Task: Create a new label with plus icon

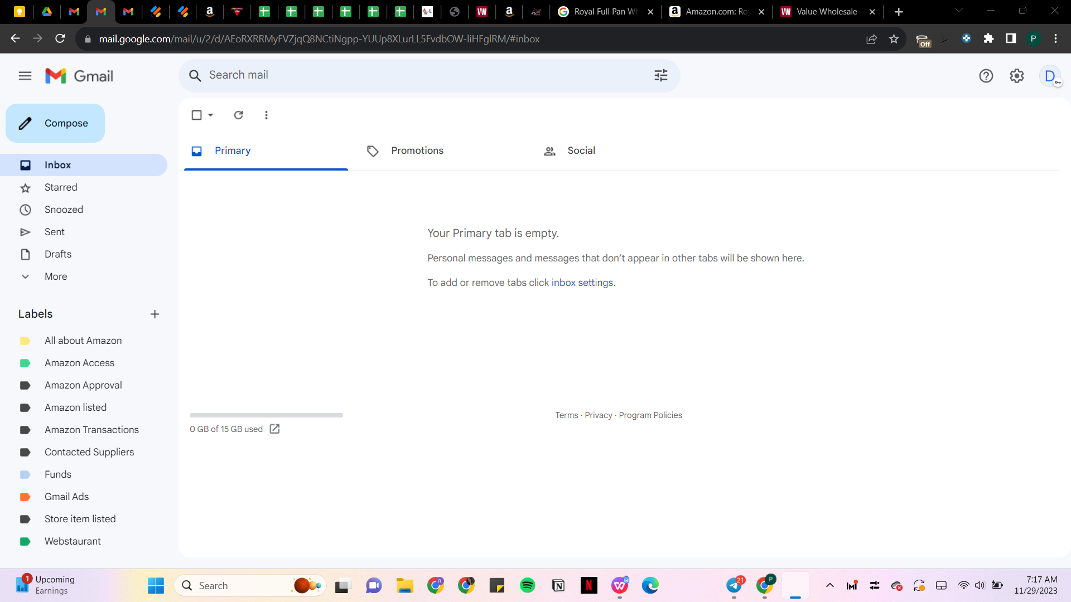Action: coord(155,314)
